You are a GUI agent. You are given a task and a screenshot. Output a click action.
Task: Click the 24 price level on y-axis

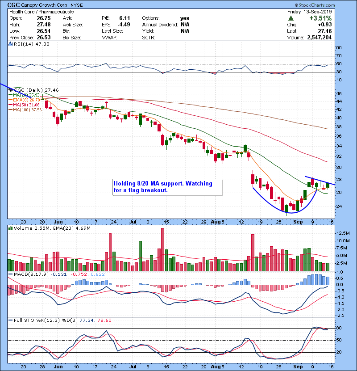click(339, 207)
